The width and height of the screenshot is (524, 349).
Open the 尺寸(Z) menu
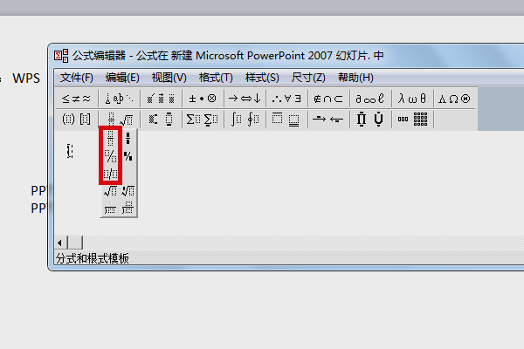308,78
